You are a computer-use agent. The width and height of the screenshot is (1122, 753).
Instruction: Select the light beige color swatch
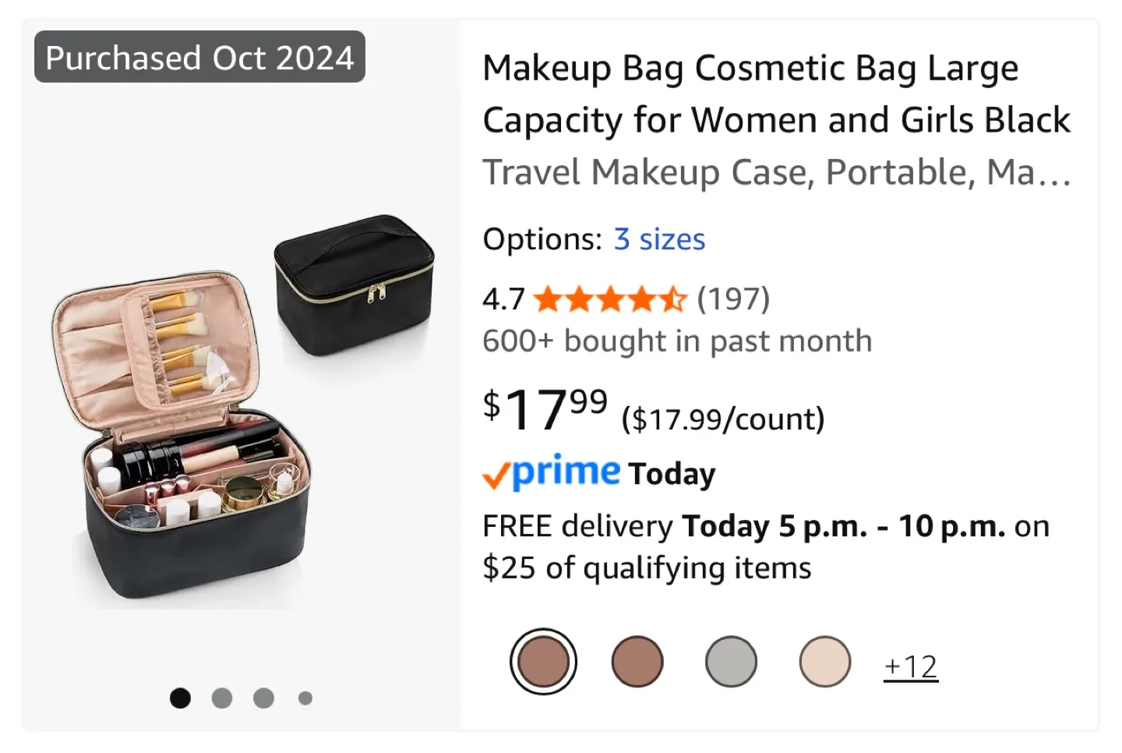point(824,661)
